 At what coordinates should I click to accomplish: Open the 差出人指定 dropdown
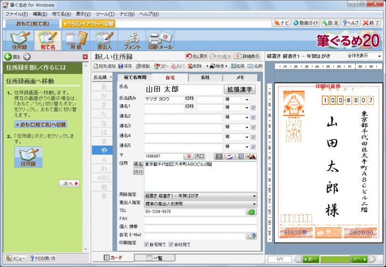click(x=201, y=204)
